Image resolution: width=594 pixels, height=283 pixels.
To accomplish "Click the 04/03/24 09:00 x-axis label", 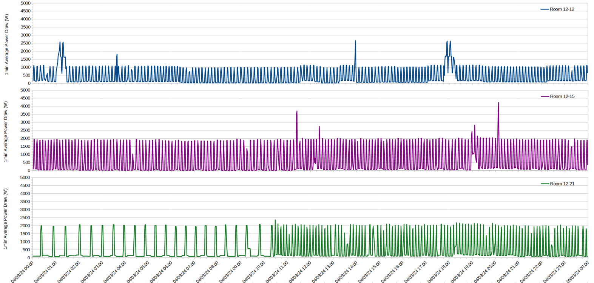I will (x=231, y=272).
